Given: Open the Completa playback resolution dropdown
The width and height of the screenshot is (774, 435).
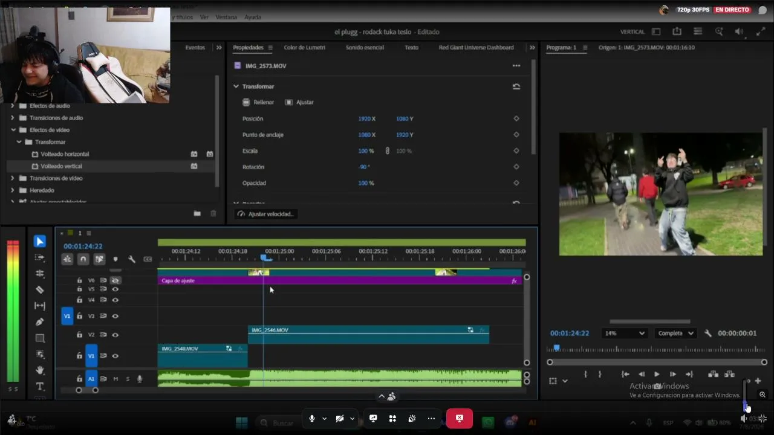Looking at the screenshot, I should (x=675, y=333).
